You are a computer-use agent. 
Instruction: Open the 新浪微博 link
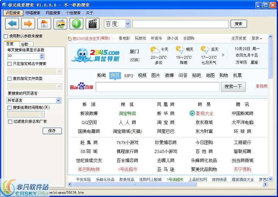pos(89,113)
